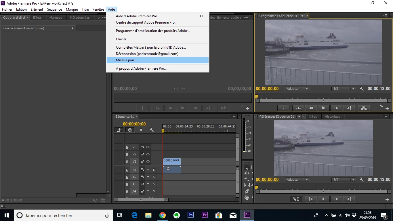Select the Slip tool
The height and width of the screenshot is (221, 393).
click(247, 185)
